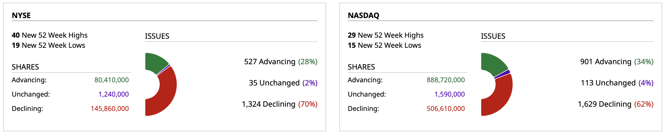Viewport: 667px width, 138px height.
Task: Click NASDAQ declining shares value 506,610,000
Action: (445, 109)
